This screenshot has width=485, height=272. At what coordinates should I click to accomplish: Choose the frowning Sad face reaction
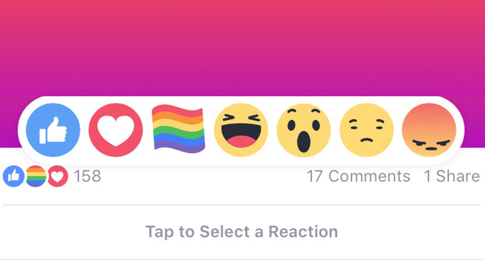(x=367, y=130)
